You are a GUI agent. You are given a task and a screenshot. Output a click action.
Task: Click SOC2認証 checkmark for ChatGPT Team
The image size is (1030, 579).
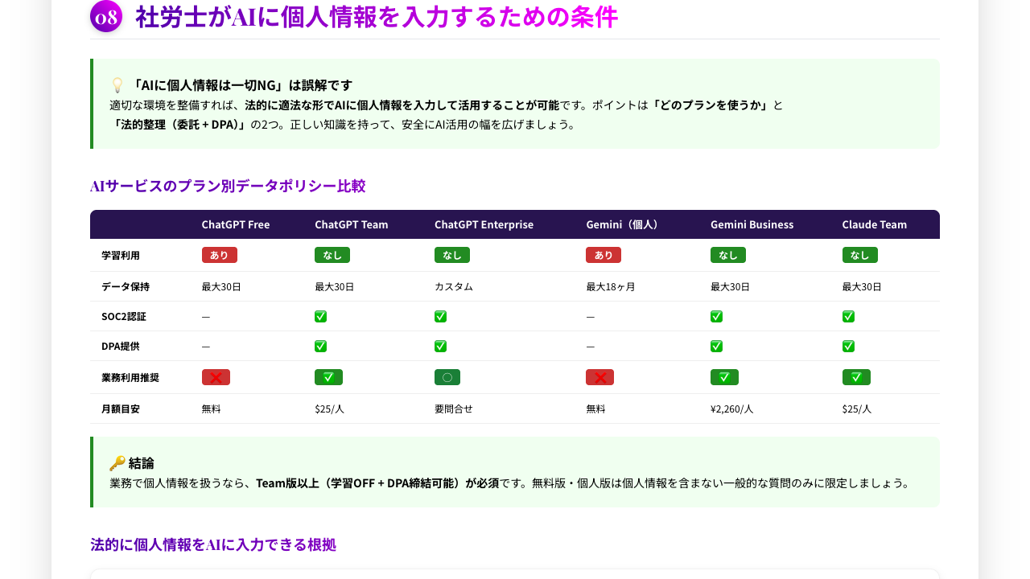[x=321, y=317]
